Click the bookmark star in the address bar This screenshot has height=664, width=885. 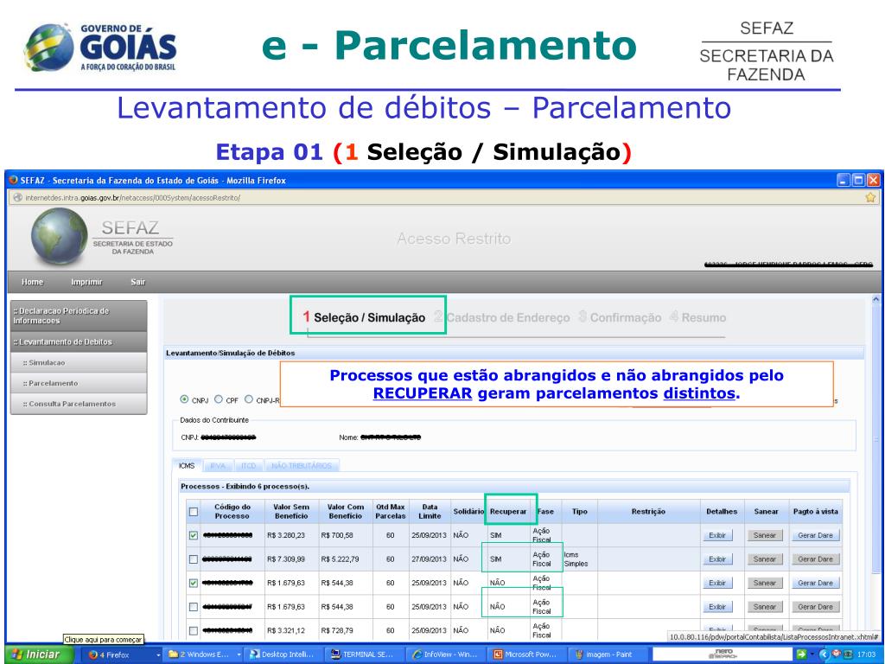coord(869,197)
